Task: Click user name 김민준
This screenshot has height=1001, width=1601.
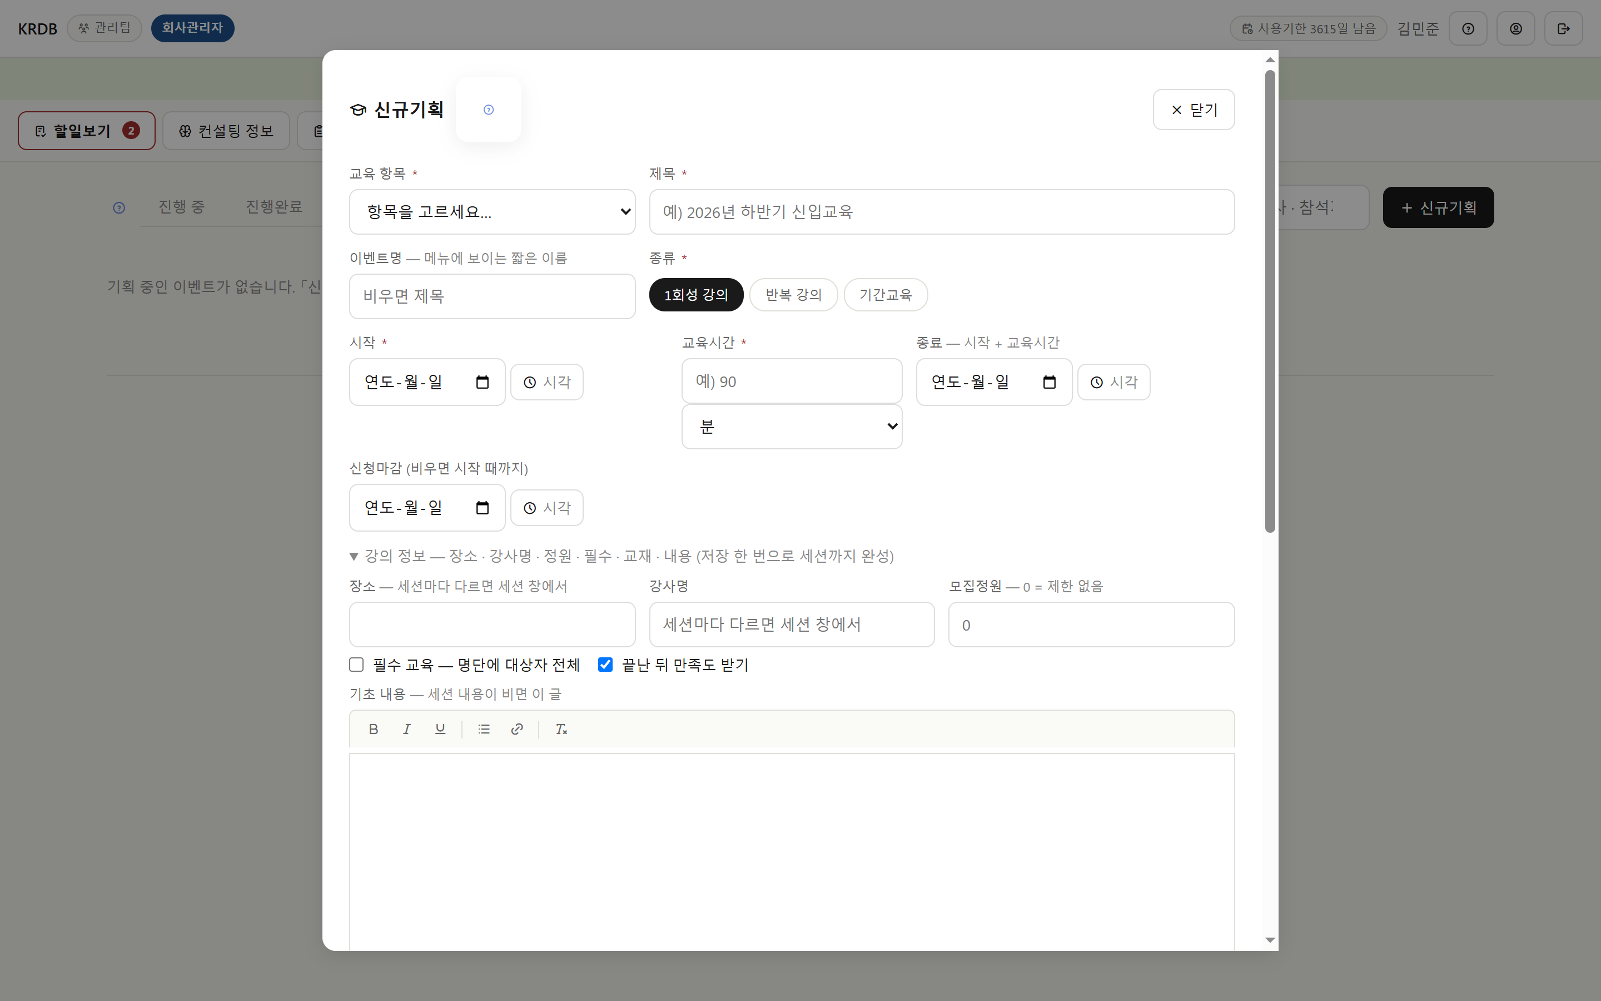Action: pos(1418,28)
